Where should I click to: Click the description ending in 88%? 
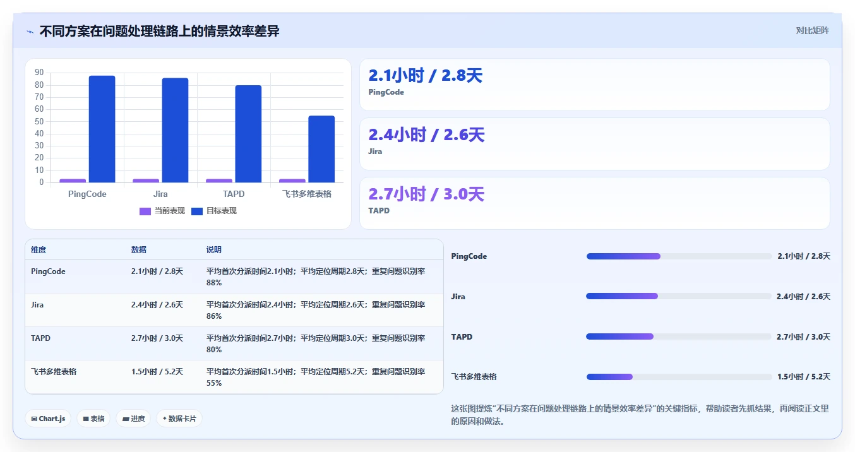click(x=316, y=277)
